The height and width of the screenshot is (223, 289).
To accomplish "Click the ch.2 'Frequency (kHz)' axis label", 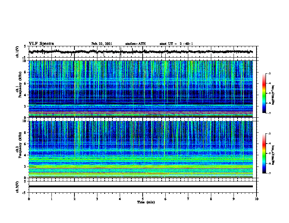I will (20, 145).
